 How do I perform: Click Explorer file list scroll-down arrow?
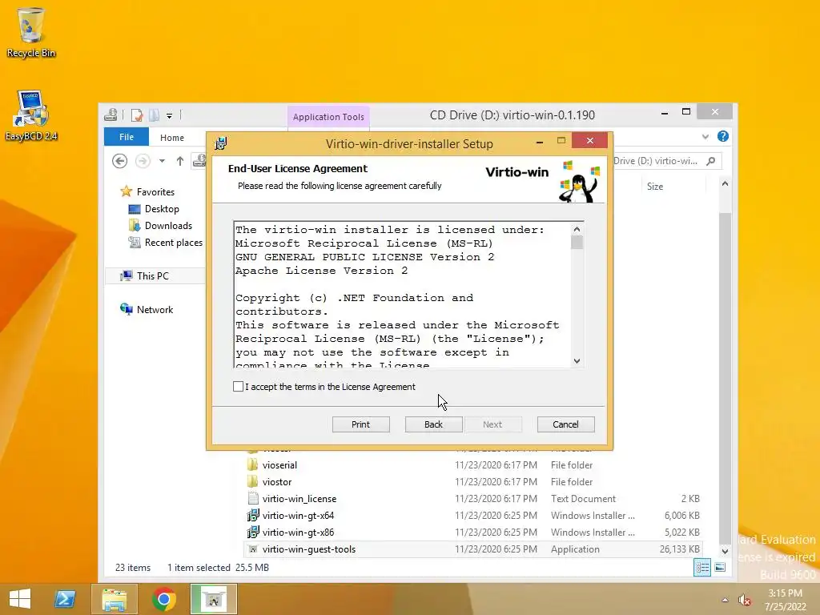[x=725, y=551]
